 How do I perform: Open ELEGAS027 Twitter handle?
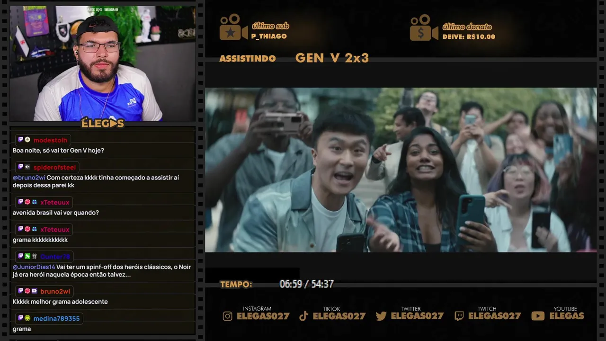(417, 316)
